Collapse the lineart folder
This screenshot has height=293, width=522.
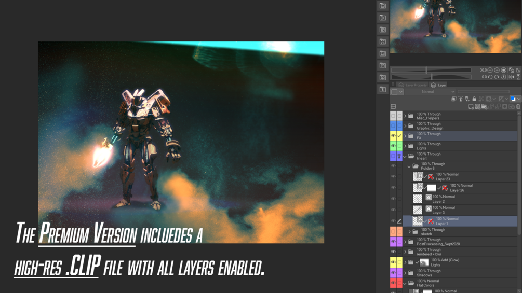(x=405, y=156)
